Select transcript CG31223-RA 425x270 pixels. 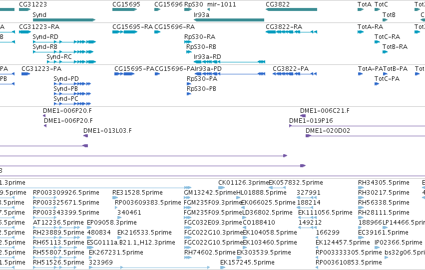39,27
